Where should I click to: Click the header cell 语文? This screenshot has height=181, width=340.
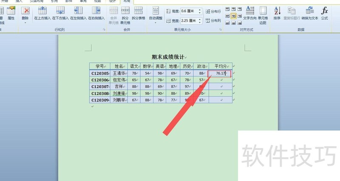click(134, 66)
